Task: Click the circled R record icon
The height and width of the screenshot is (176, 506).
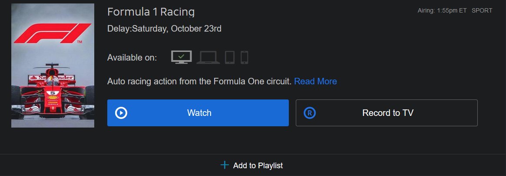Action: coord(310,113)
